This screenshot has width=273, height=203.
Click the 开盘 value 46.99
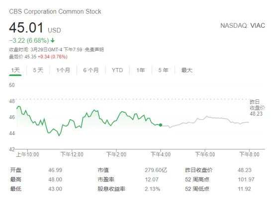[55, 170]
